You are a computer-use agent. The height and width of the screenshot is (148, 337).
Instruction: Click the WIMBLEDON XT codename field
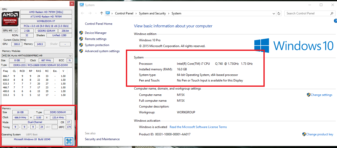46,21
